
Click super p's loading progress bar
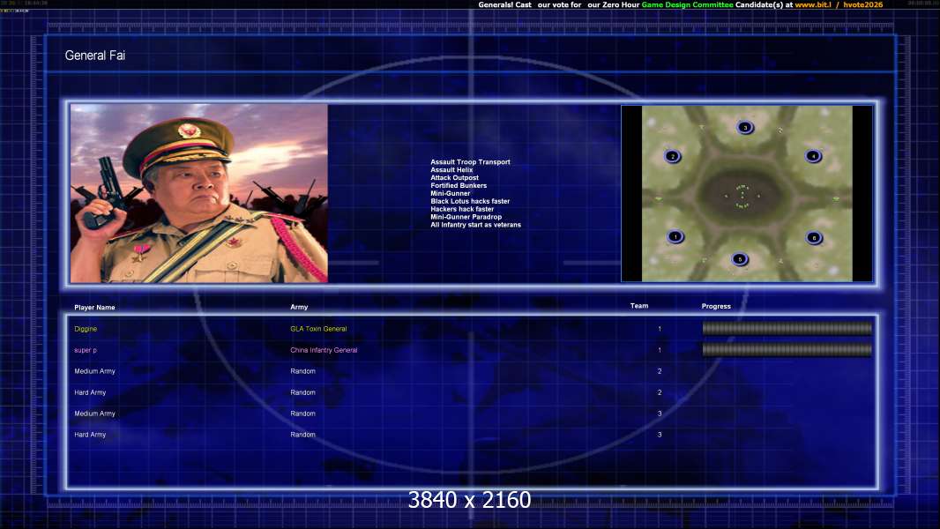tap(787, 350)
